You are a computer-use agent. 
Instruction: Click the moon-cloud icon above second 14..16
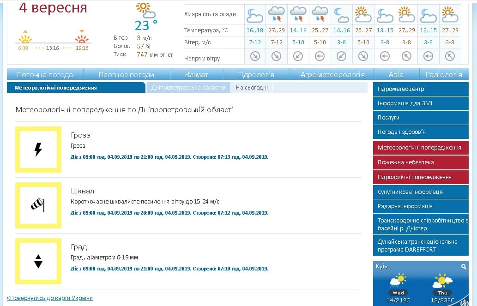[341, 16]
